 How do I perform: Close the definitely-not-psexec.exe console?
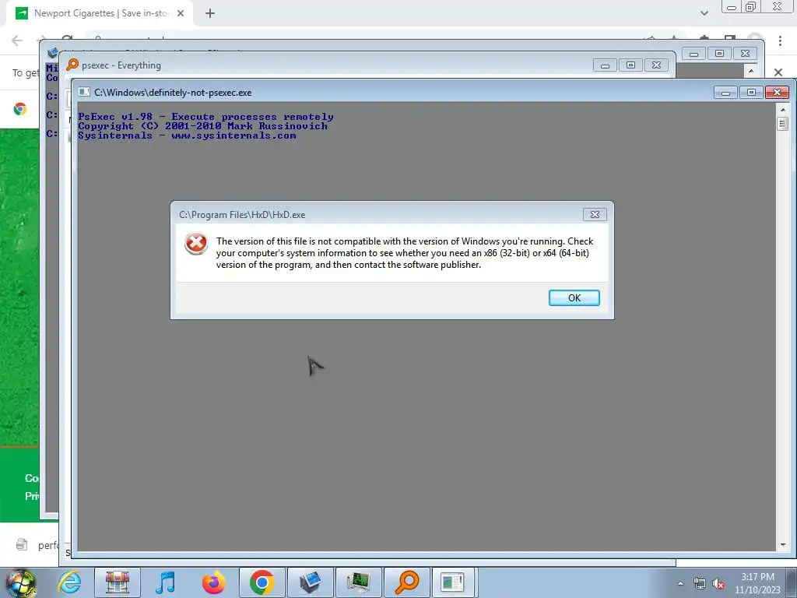(778, 92)
